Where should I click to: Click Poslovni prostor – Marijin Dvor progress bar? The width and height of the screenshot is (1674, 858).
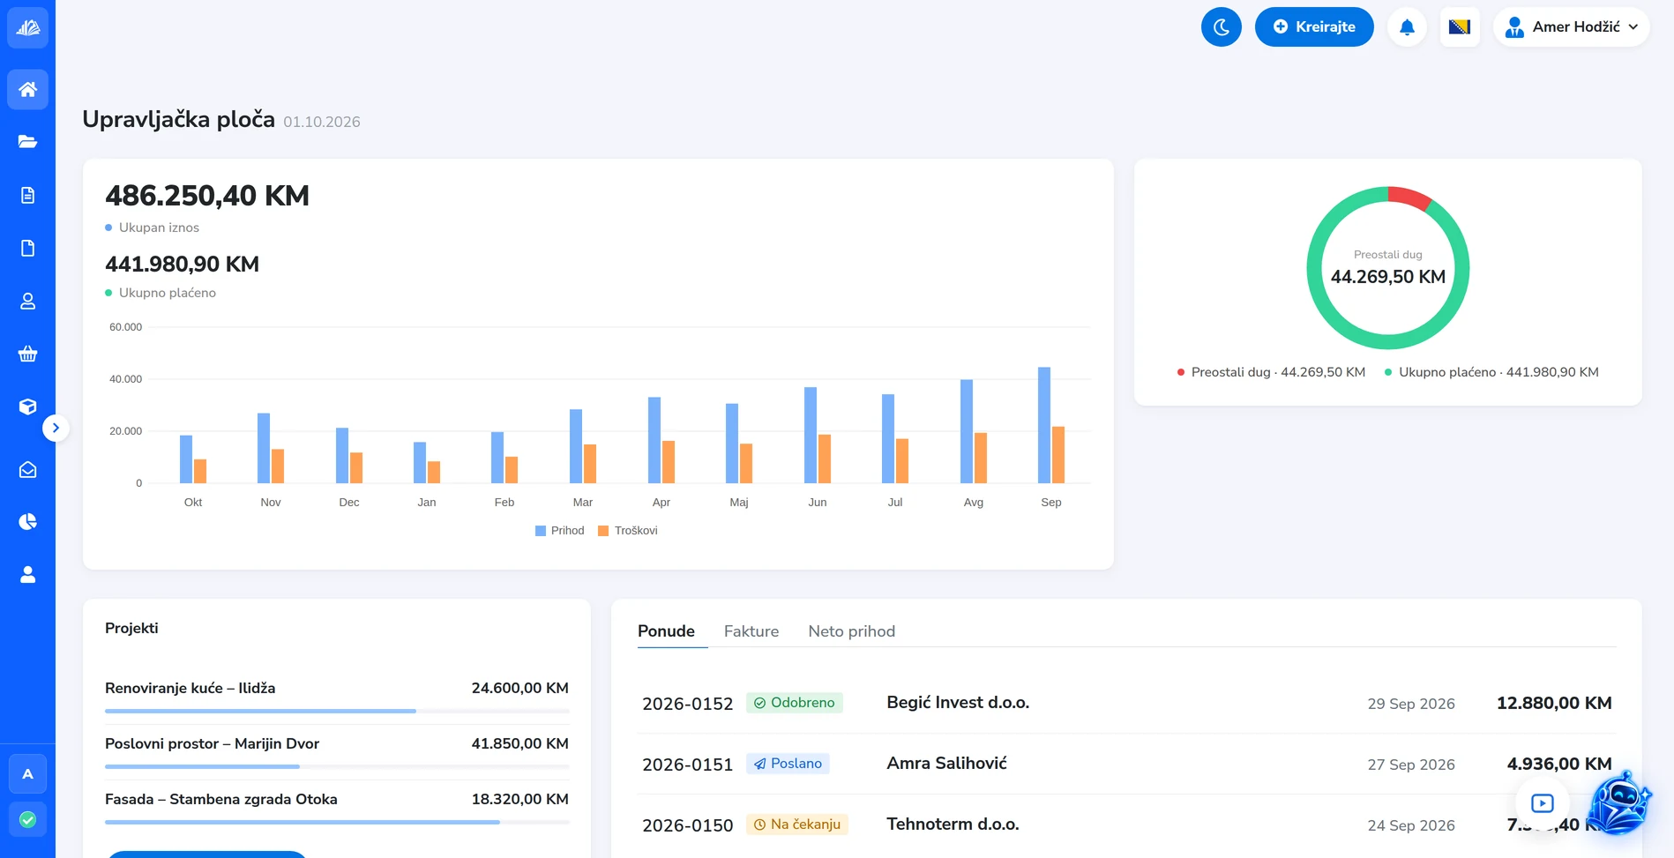pyautogui.click(x=337, y=766)
